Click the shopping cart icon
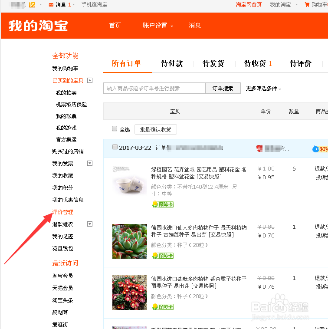The height and width of the screenshot is (329, 328). pyautogui.click(x=307, y=5)
